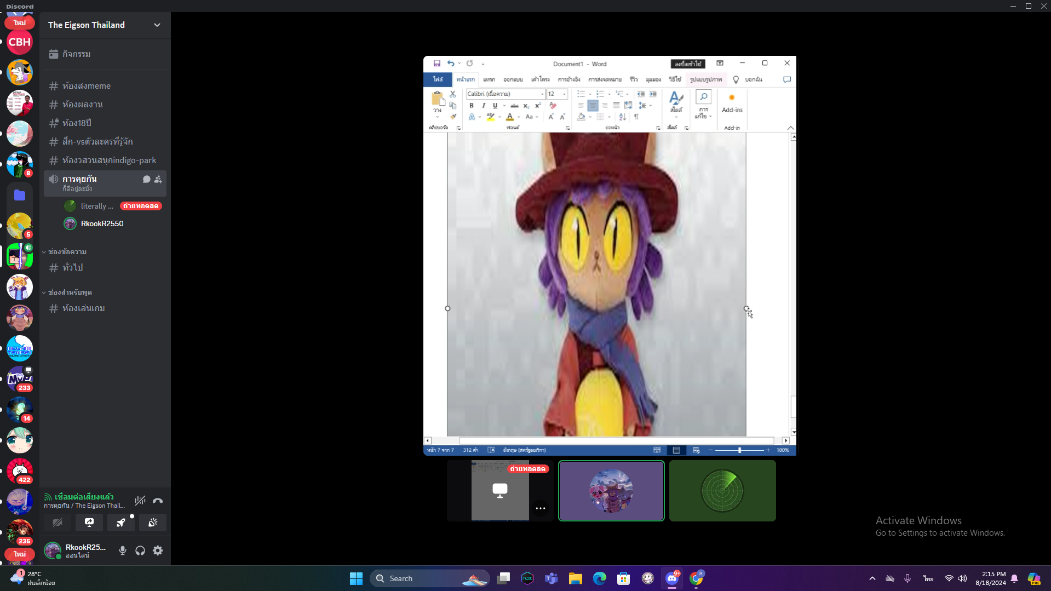Open the ห้อง18ปี channel

tap(105, 123)
